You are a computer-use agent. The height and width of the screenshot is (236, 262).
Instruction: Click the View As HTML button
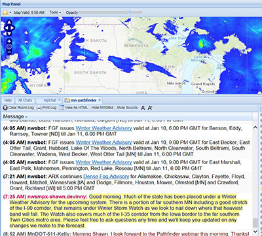[73, 108]
